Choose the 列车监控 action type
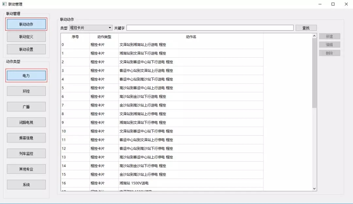 (x=26, y=153)
